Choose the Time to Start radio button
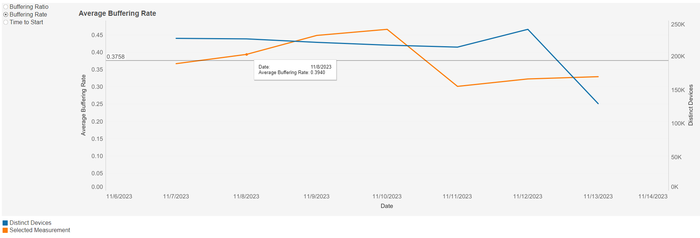 tap(6, 22)
